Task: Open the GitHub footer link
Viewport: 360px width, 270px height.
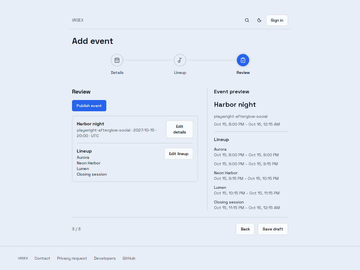Action: [129, 258]
